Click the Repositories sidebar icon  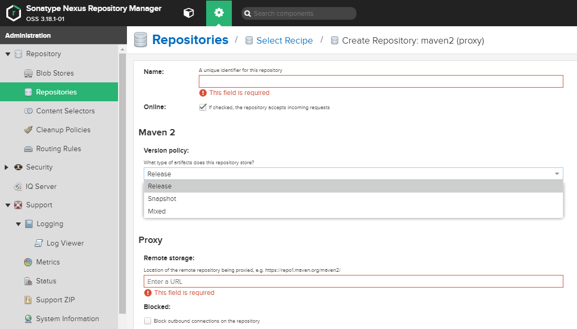[28, 92]
